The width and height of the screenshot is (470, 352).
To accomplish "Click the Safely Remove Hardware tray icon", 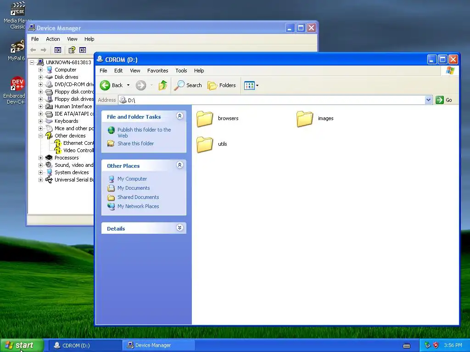I will pos(427,346).
